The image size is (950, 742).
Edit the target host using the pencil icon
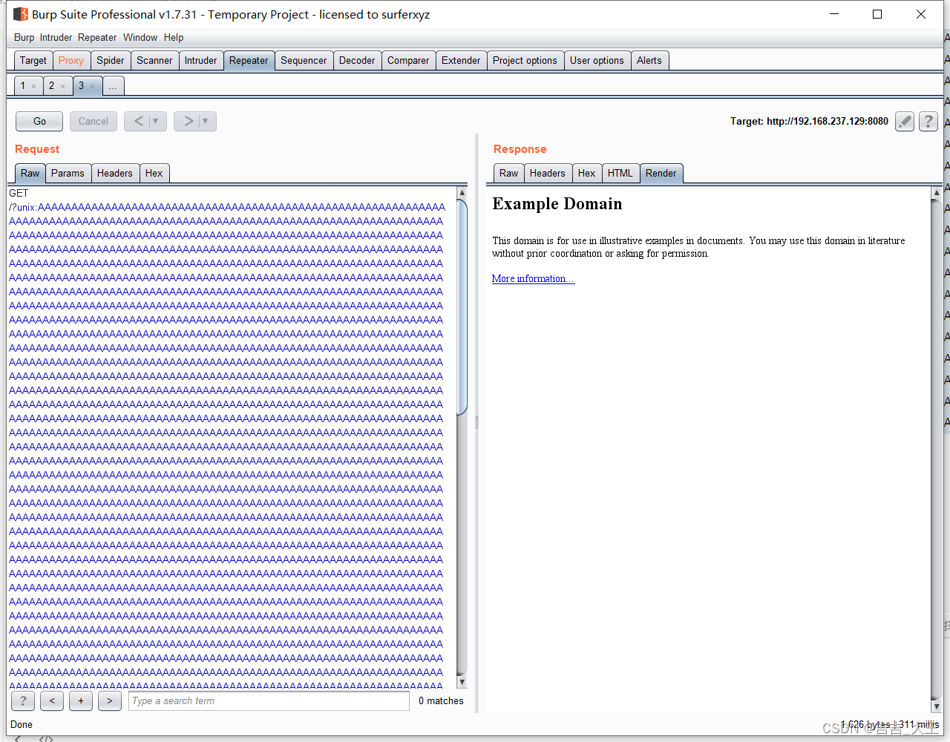[x=904, y=121]
